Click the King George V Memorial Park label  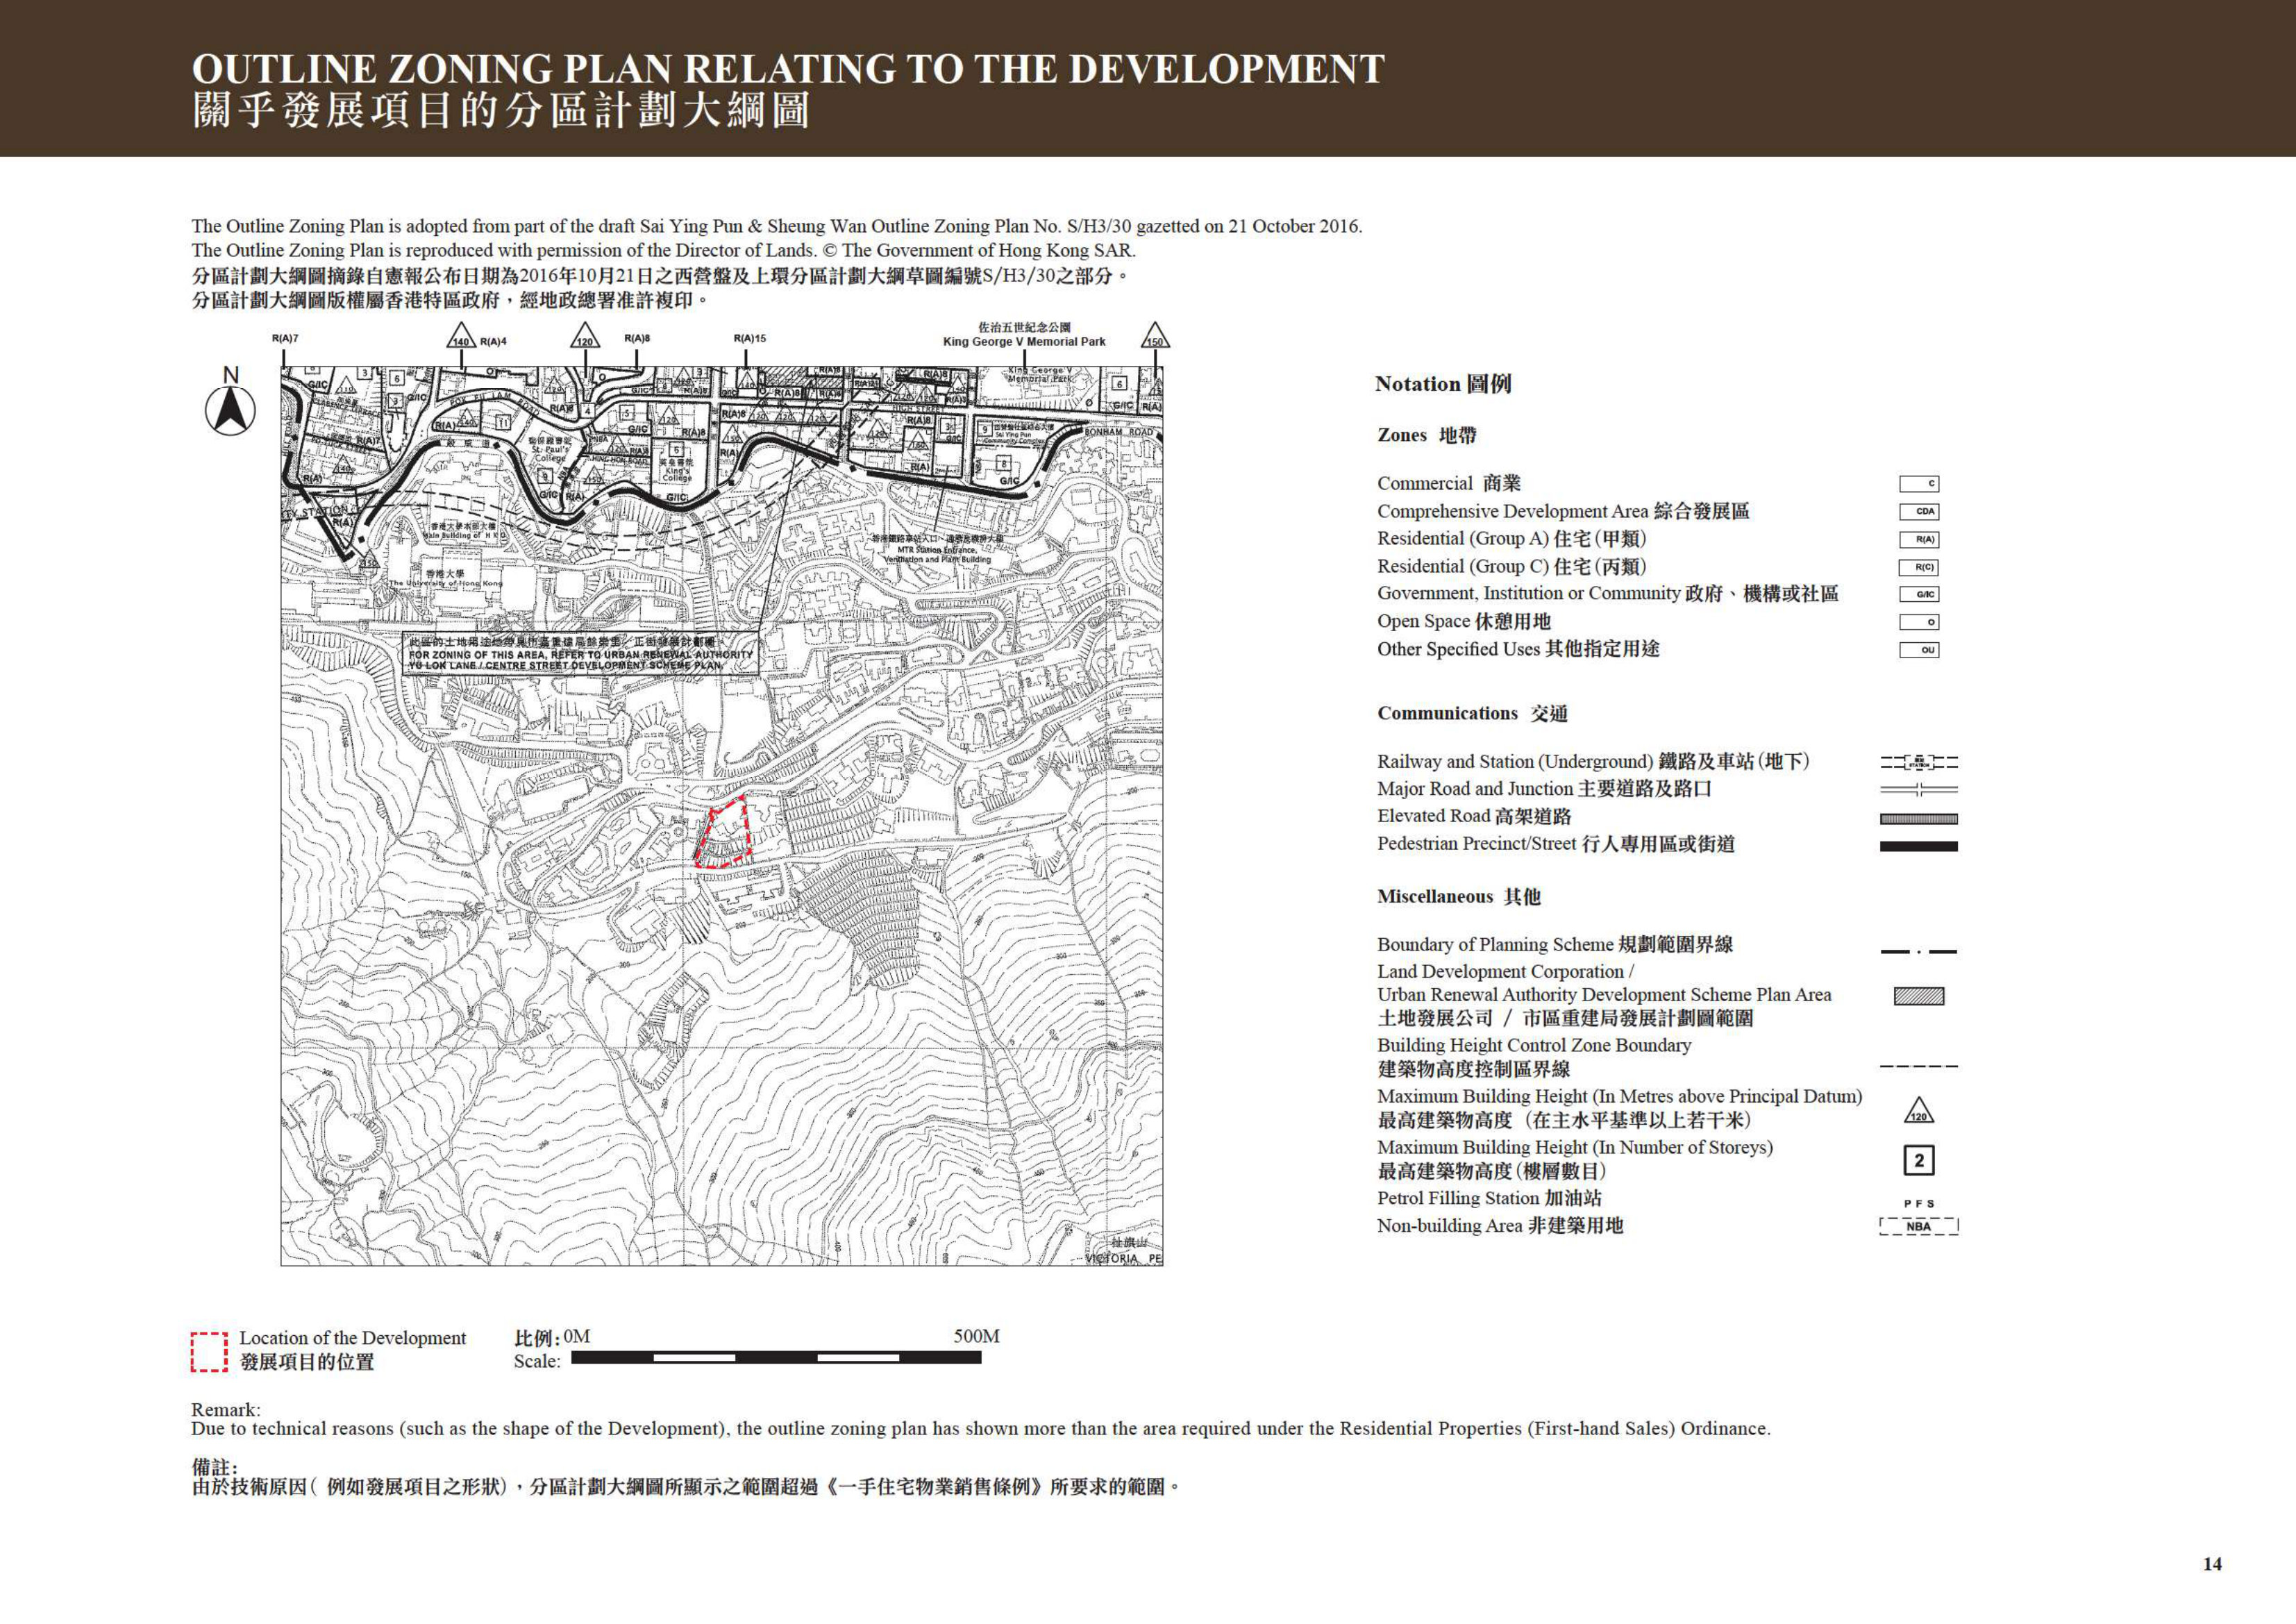[x=1024, y=335]
